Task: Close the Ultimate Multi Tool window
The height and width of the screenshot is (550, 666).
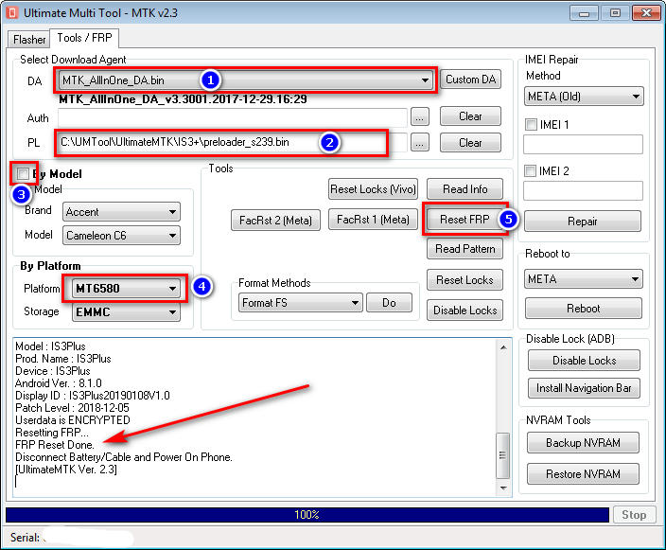Action: [646, 13]
